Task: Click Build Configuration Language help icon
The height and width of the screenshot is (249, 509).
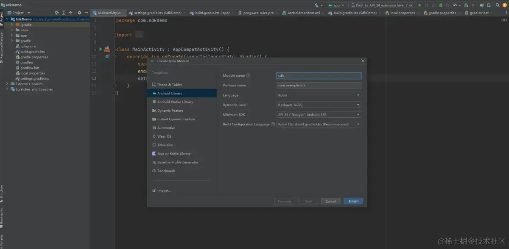Action: point(273,125)
